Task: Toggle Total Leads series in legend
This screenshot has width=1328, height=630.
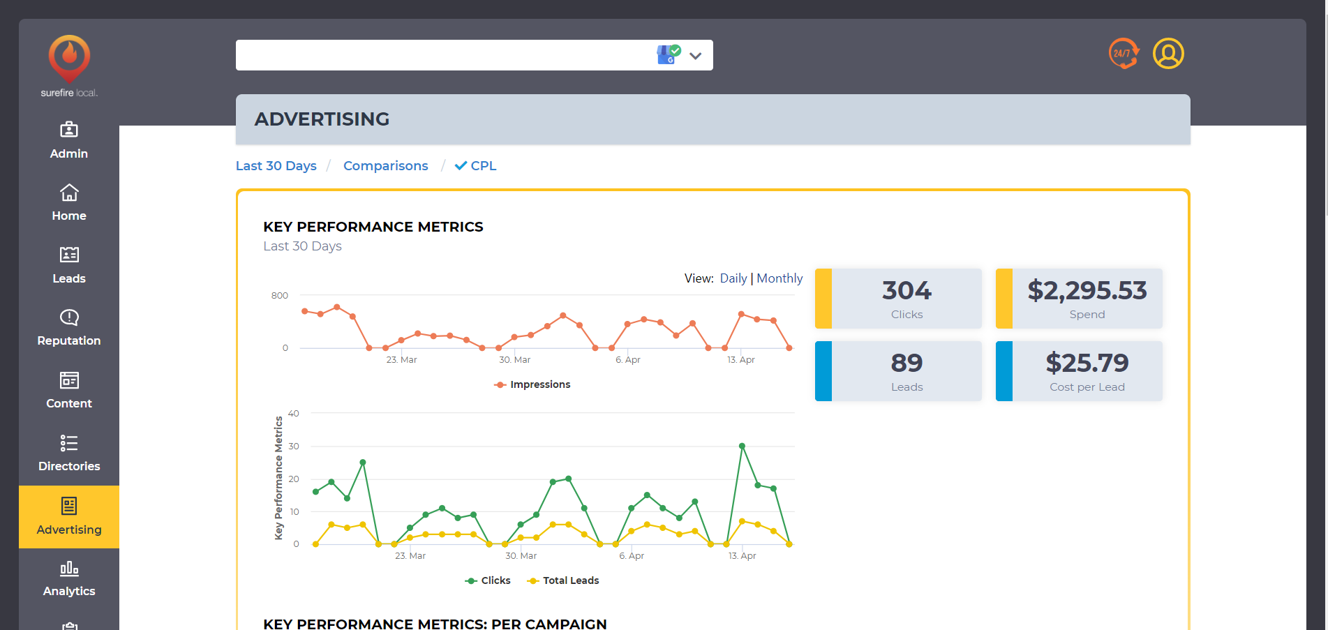Action: (x=563, y=580)
